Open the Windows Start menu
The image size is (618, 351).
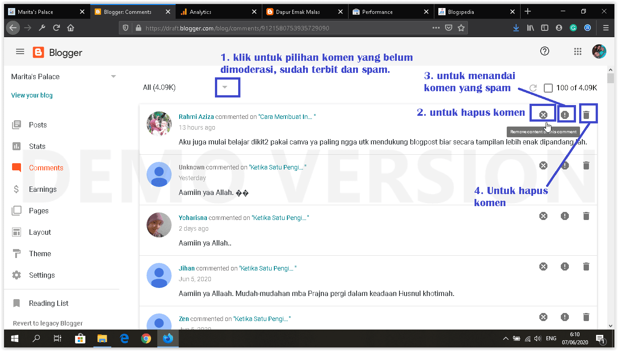pyautogui.click(x=15, y=338)
